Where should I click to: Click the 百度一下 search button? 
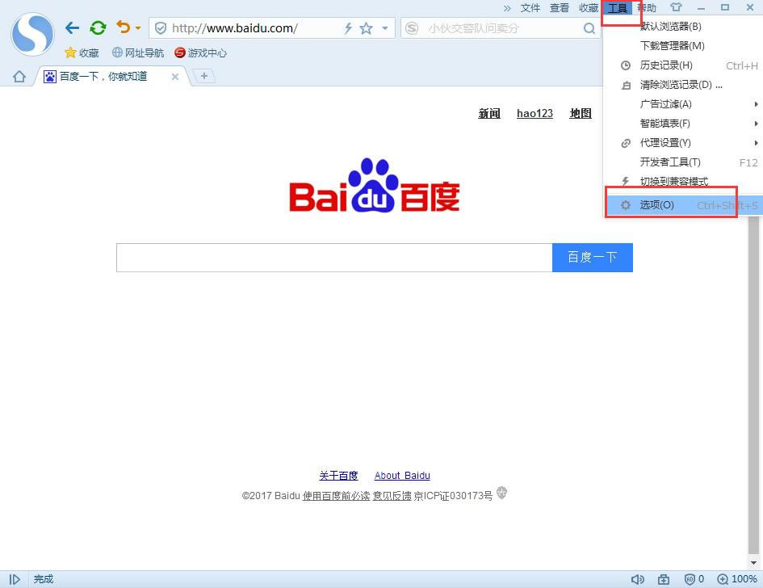(592, 258)
